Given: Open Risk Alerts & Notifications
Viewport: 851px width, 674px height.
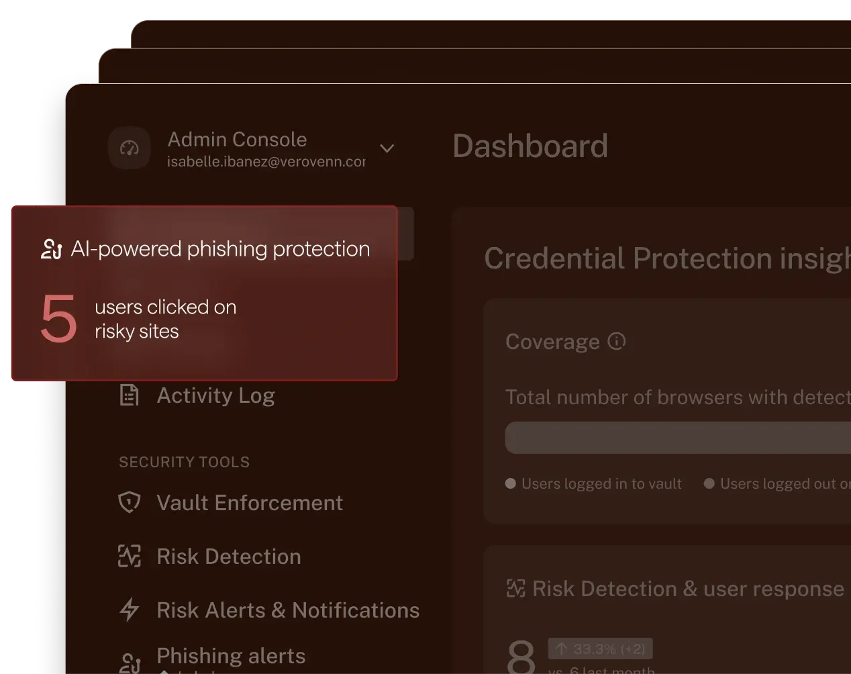Looking at the screenshot, I should point(288,610).
